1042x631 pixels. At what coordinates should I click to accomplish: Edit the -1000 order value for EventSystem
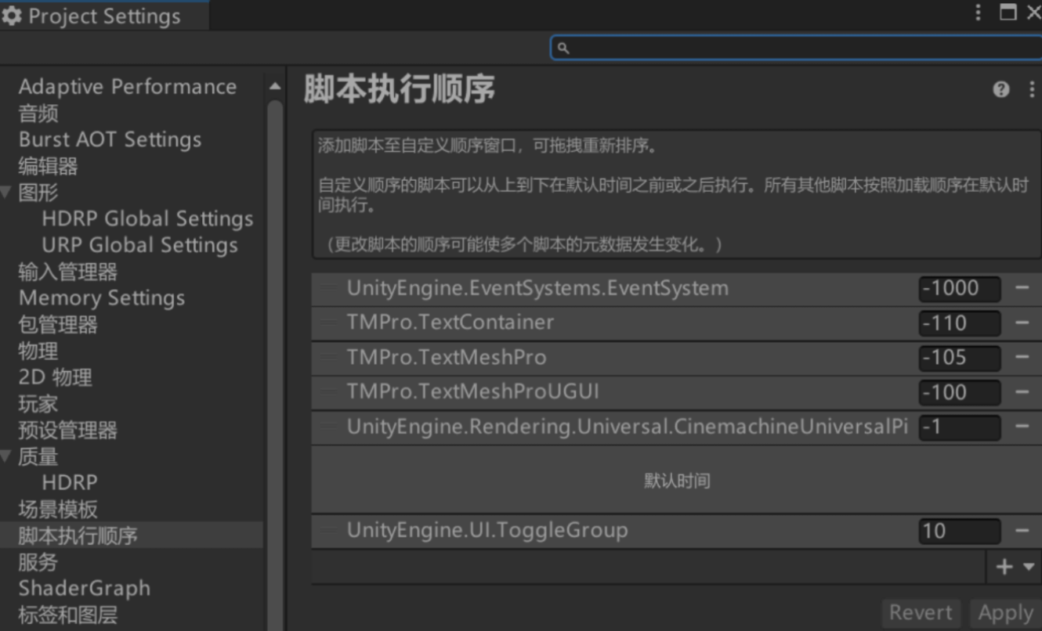tap(959, 289)
